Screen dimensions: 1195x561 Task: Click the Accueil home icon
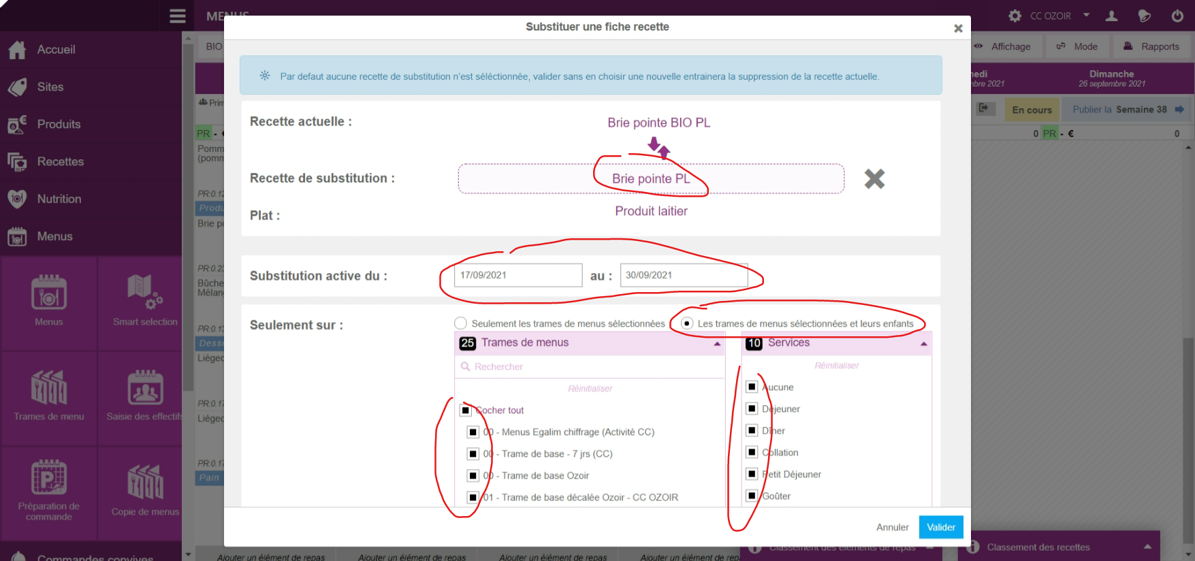pyautogui.click(x=17, y=50)
